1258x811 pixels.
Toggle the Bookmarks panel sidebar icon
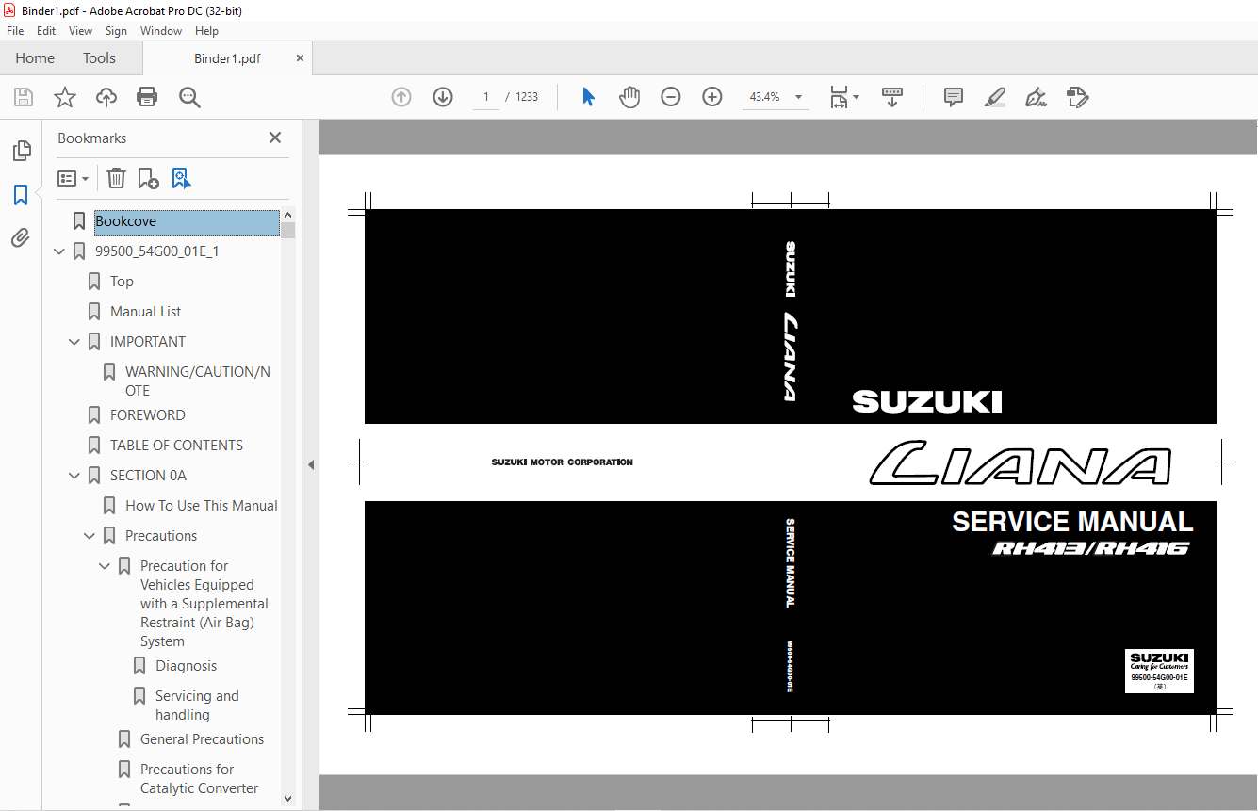pyautogui.click(x=21, y=195)
